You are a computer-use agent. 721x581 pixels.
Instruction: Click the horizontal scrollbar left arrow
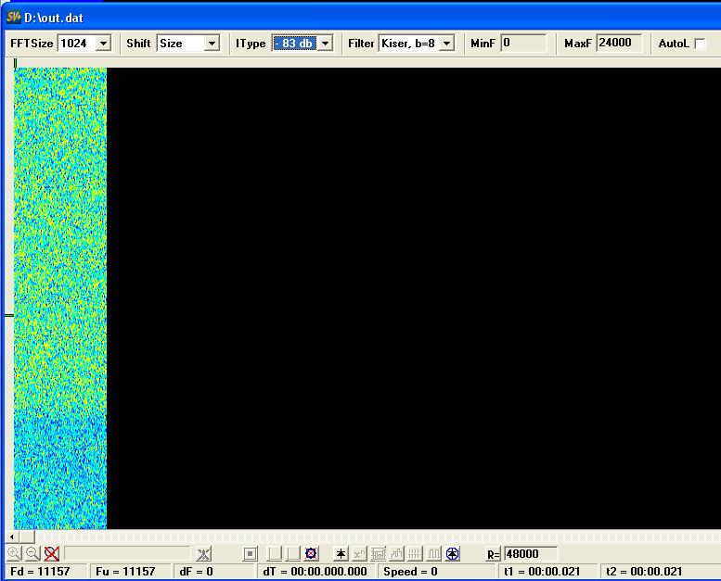click(11, 537)
